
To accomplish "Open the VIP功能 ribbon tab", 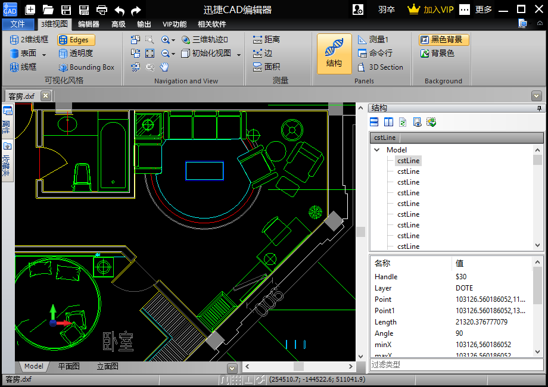I will [x=175, y=24].
